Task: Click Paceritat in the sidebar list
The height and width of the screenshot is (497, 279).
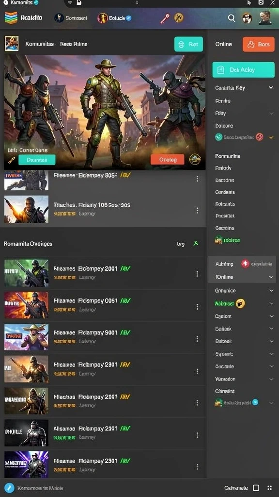Action: (225, 216)
